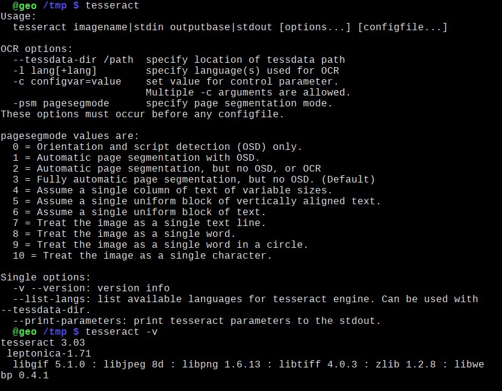Select the '--tessdata-dir /path' option line
This screenshot has width=502, height=391.
coord(178,60)
